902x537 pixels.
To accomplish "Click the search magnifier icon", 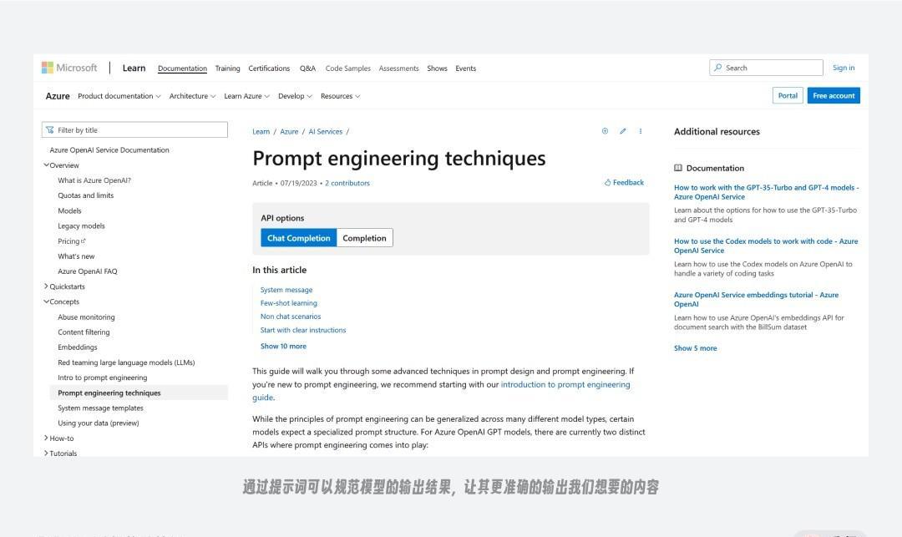I will coord(718,68).
